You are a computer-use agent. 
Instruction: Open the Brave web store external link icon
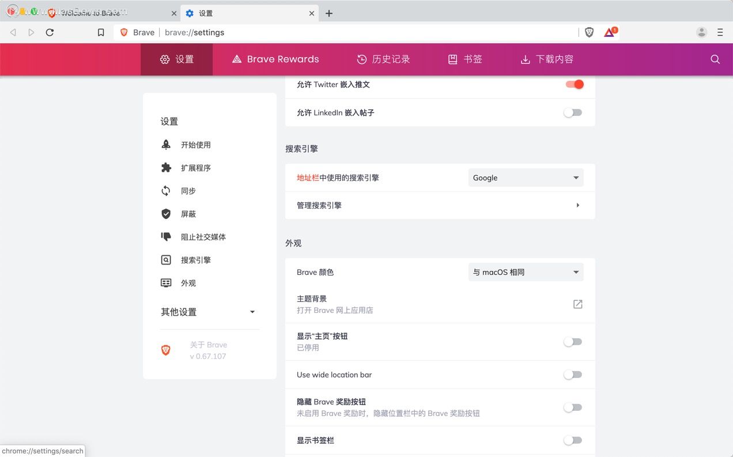(x=577, y=304)
